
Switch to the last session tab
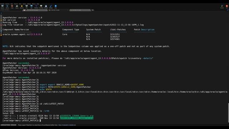80,10
